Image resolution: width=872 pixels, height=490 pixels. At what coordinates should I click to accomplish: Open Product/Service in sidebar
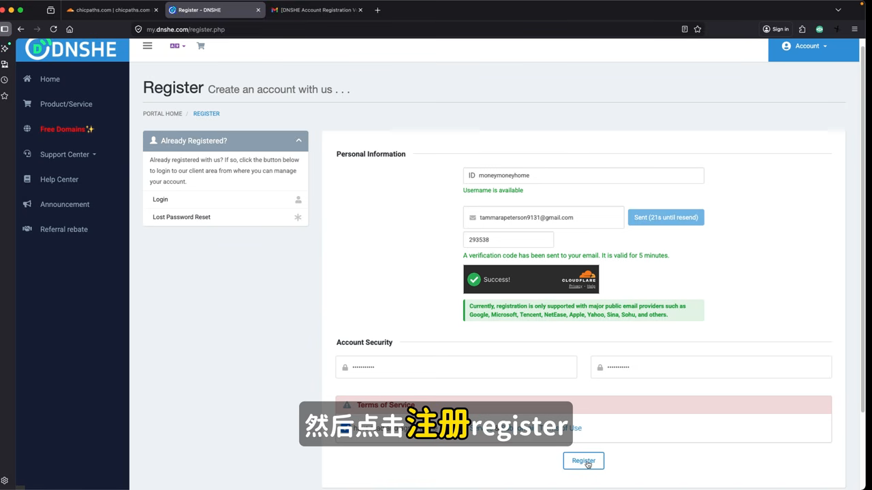click(x=66, y=104)
